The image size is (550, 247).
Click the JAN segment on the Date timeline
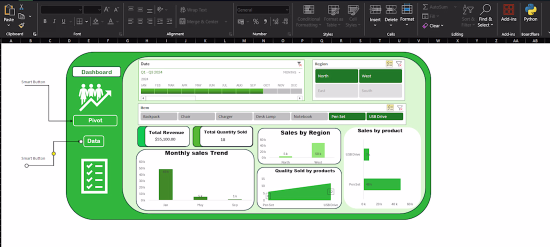(x=147, y=91)
